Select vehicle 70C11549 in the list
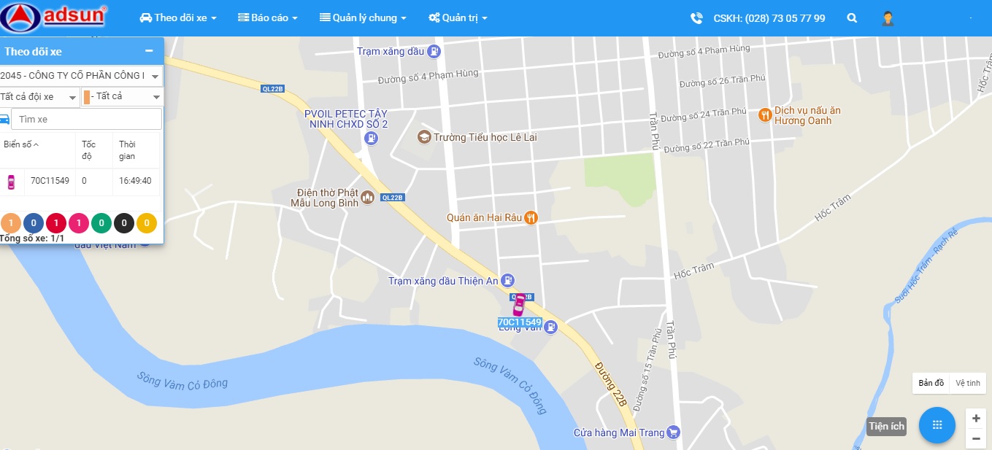992x450 pixels. click(x=80, y=181)
